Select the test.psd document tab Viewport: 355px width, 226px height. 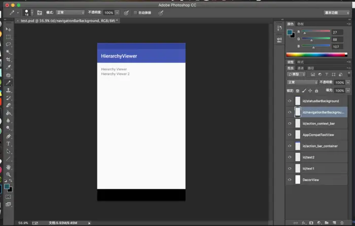coord(69,21)
